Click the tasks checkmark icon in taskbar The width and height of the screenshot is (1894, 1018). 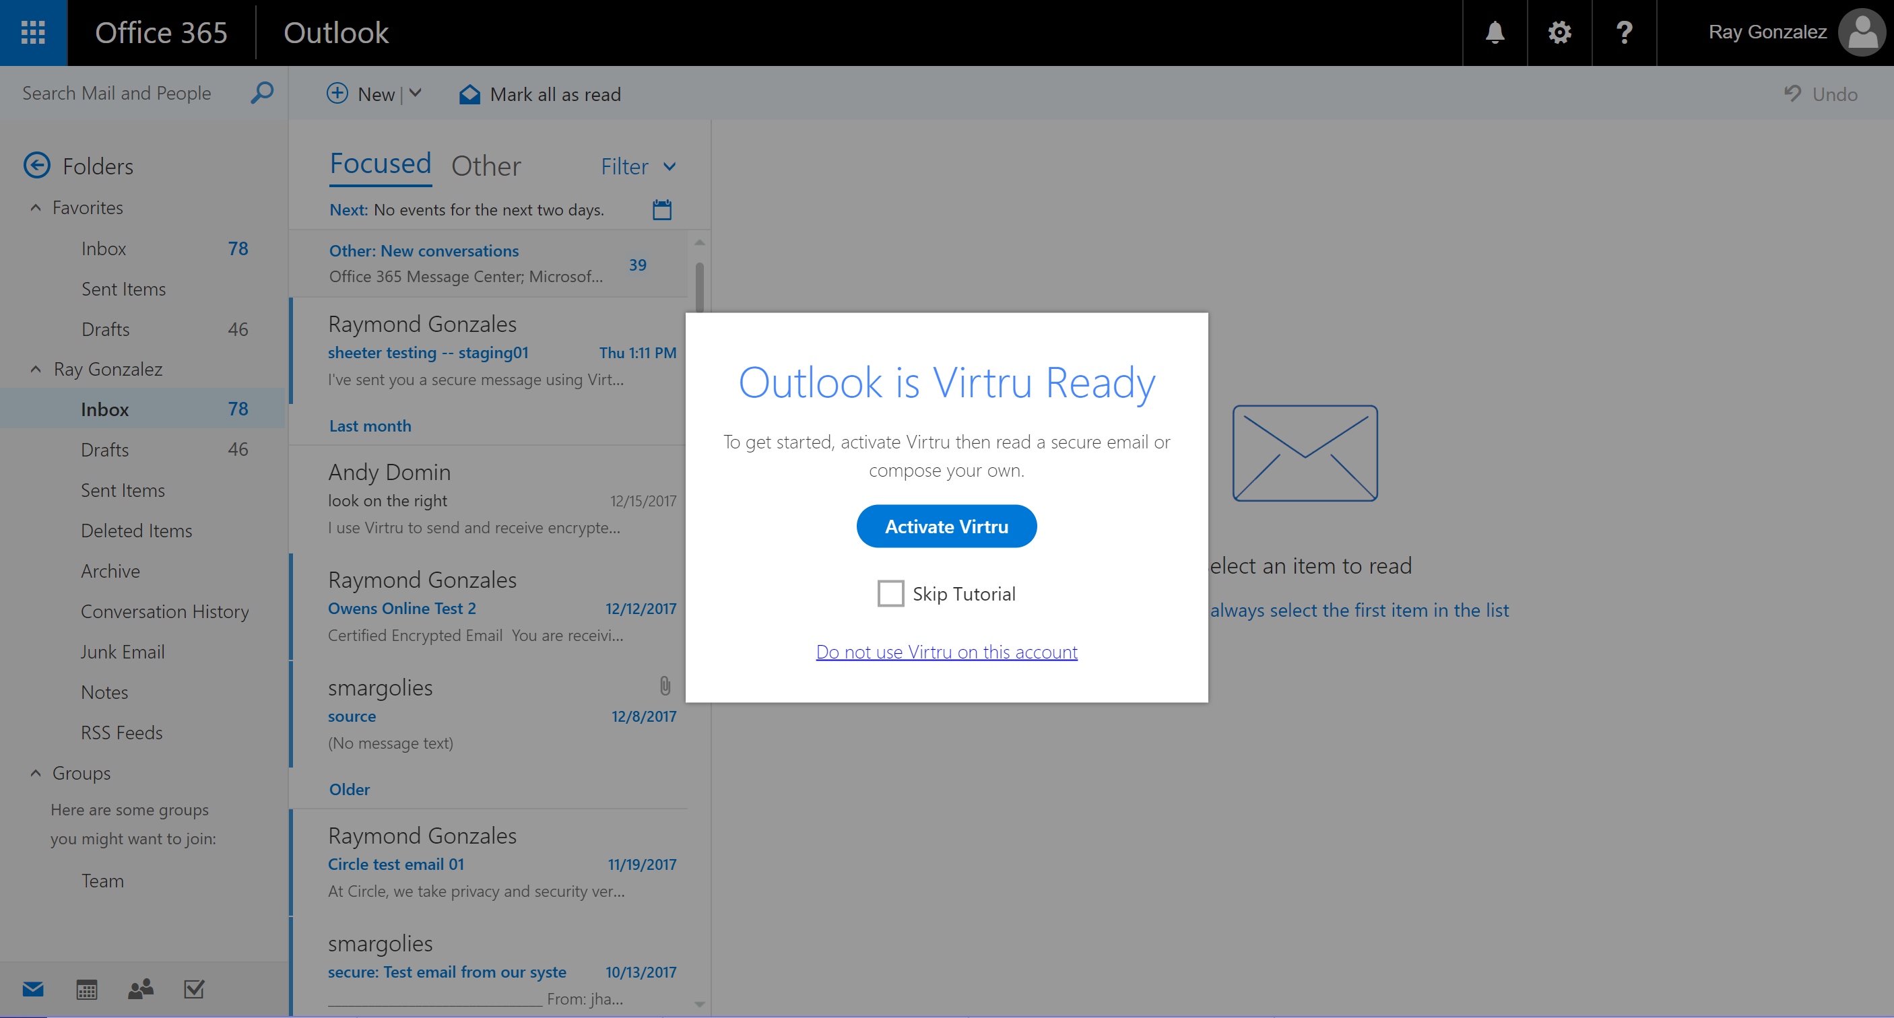(193, 988)
